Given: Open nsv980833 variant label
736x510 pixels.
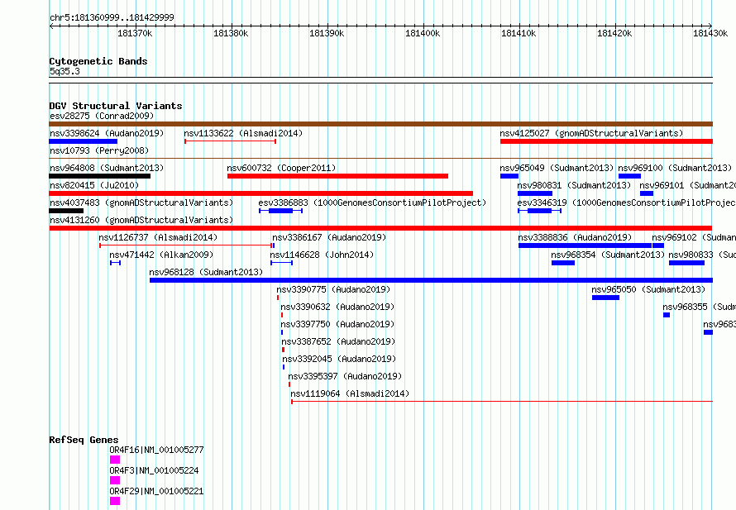Looking at the screenshot, I should pyautogui.click(x=702, y=255).
